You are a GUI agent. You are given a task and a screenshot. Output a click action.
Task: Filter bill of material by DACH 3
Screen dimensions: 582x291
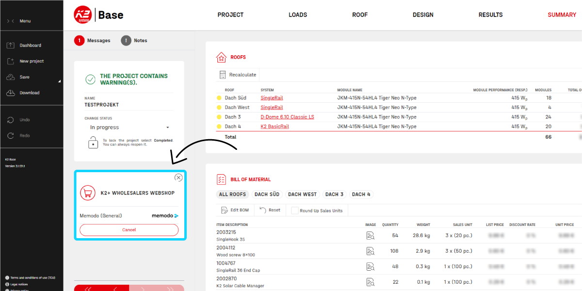point(335,194)
